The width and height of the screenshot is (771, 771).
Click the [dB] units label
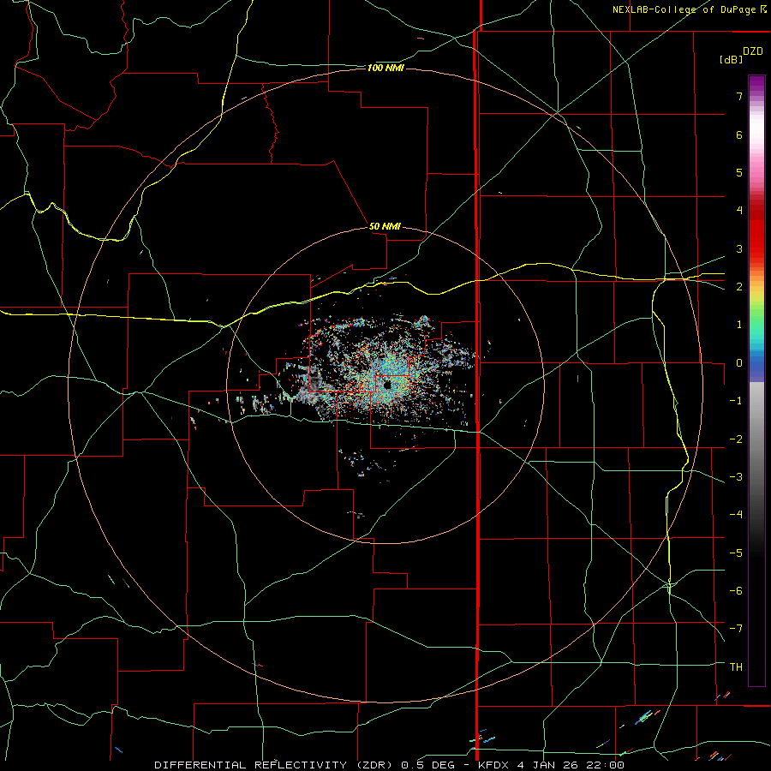coord(731,59)
